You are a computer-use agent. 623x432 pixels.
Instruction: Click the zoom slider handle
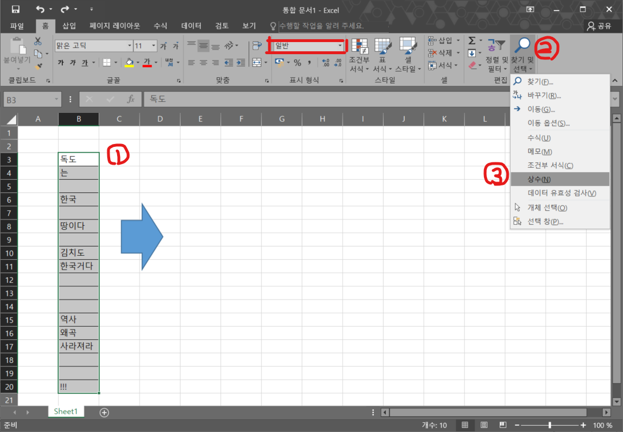[x=550, y=425]
